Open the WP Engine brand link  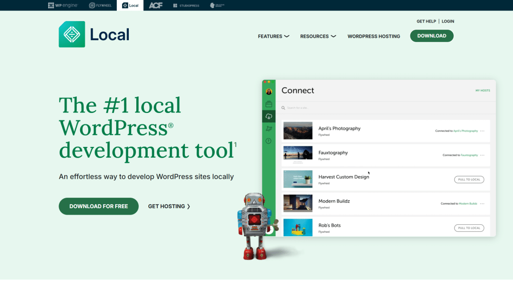tap(63, 5)
